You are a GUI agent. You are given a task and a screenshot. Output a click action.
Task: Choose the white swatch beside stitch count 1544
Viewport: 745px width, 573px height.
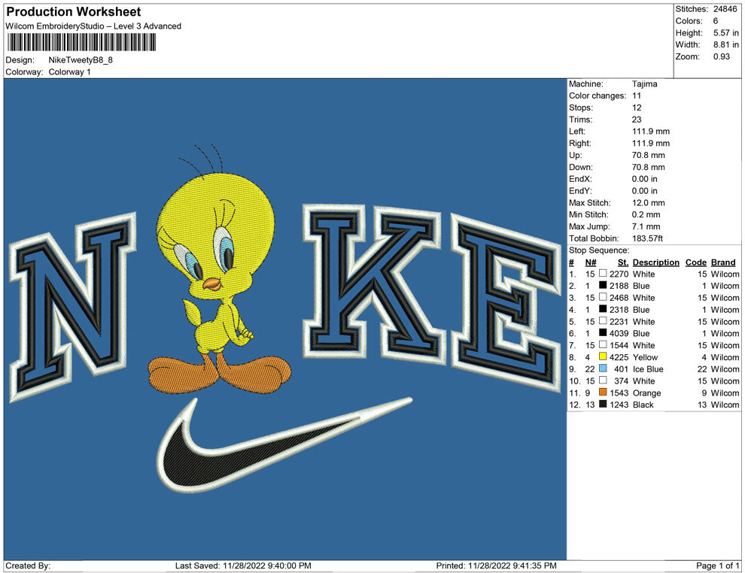click(603, 344)
